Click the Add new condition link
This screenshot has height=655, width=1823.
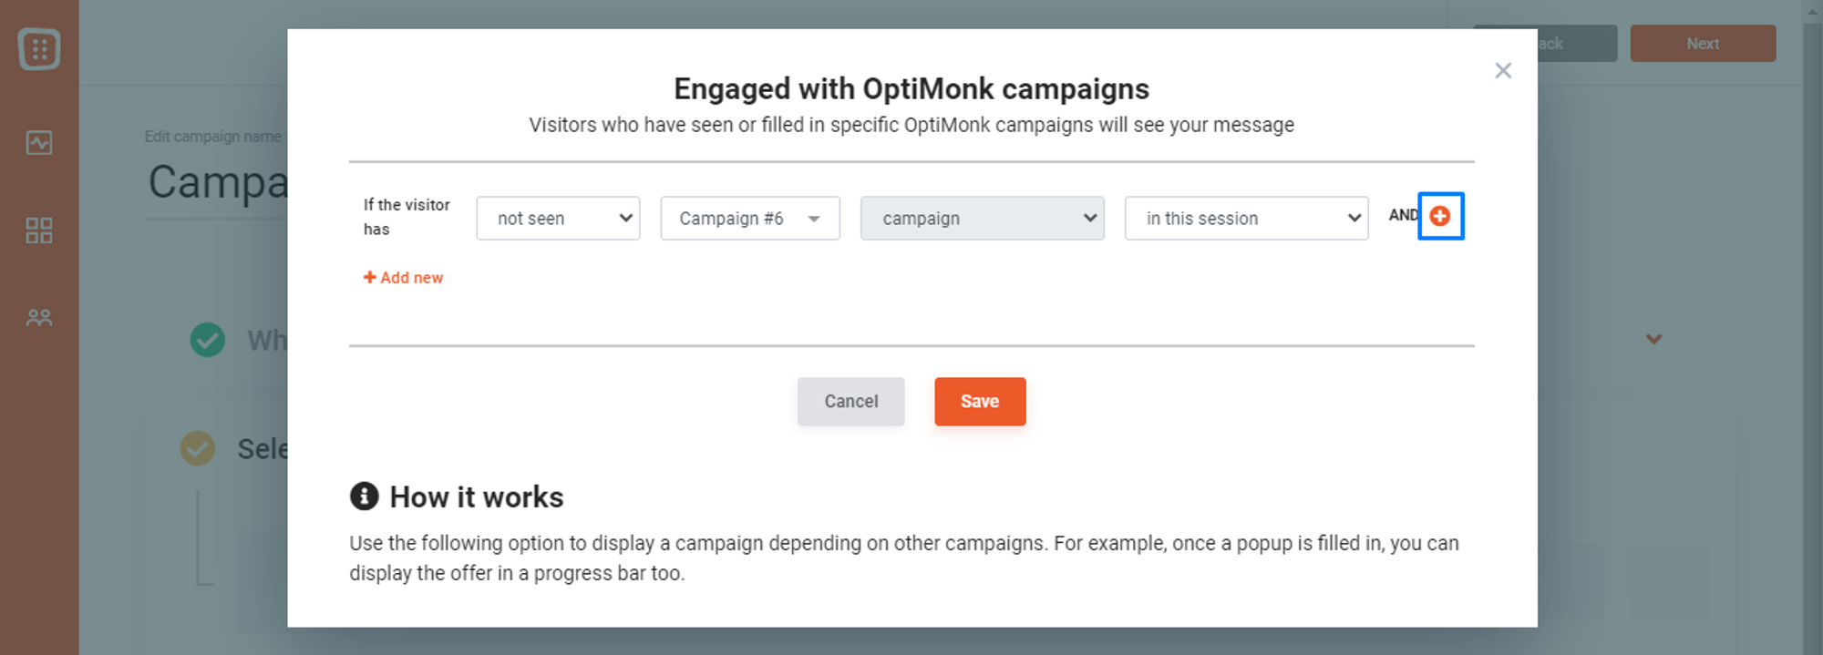tap(403, 278)
